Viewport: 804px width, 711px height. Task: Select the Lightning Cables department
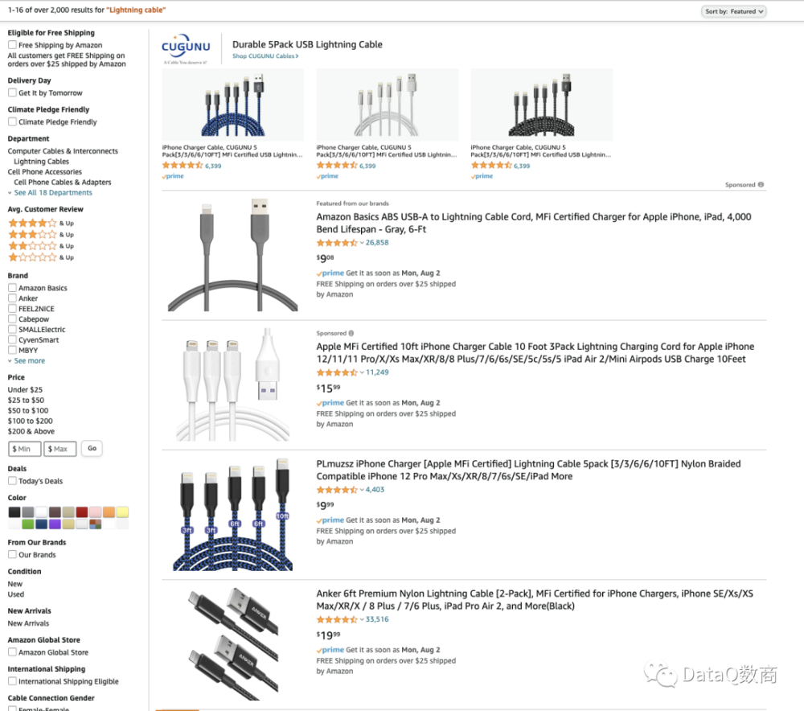(x=41, y=161)
